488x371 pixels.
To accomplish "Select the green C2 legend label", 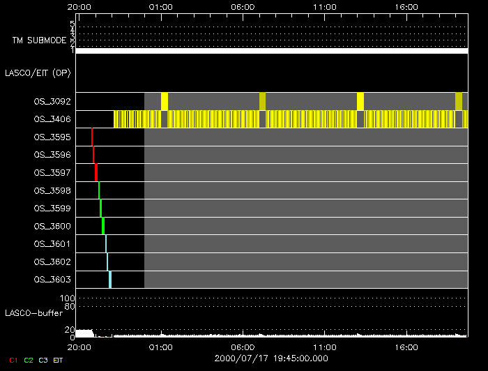I will (28, 360).
